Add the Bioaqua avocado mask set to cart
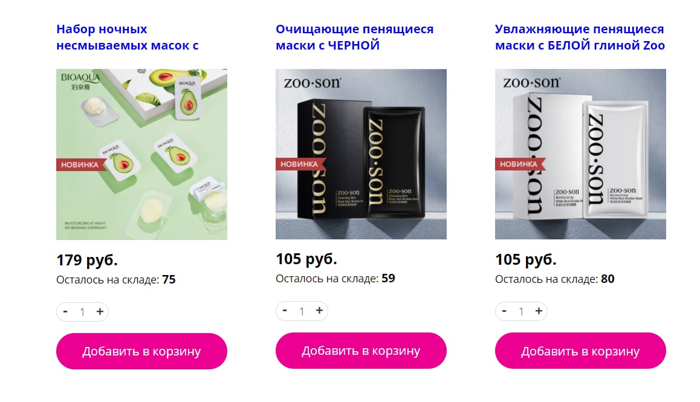The width and height of the screenshot is (700, 402). coord(141,351)
